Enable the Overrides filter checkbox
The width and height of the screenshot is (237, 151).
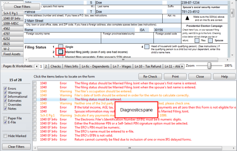click(x=5, y=104)
